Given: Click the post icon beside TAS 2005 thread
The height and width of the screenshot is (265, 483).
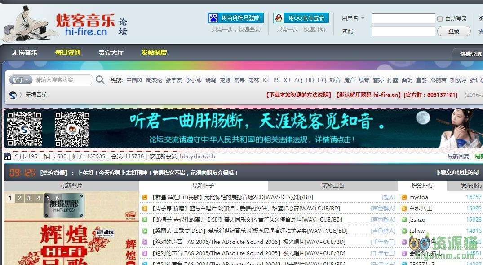Looking at the screenshot, I should (x=145, y=253).
